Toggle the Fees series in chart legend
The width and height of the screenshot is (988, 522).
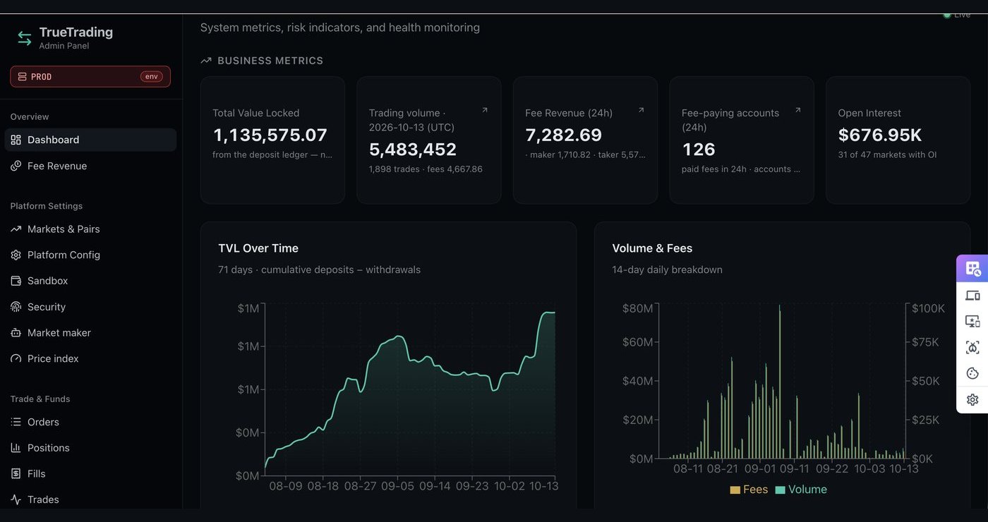tap(749, 490)
